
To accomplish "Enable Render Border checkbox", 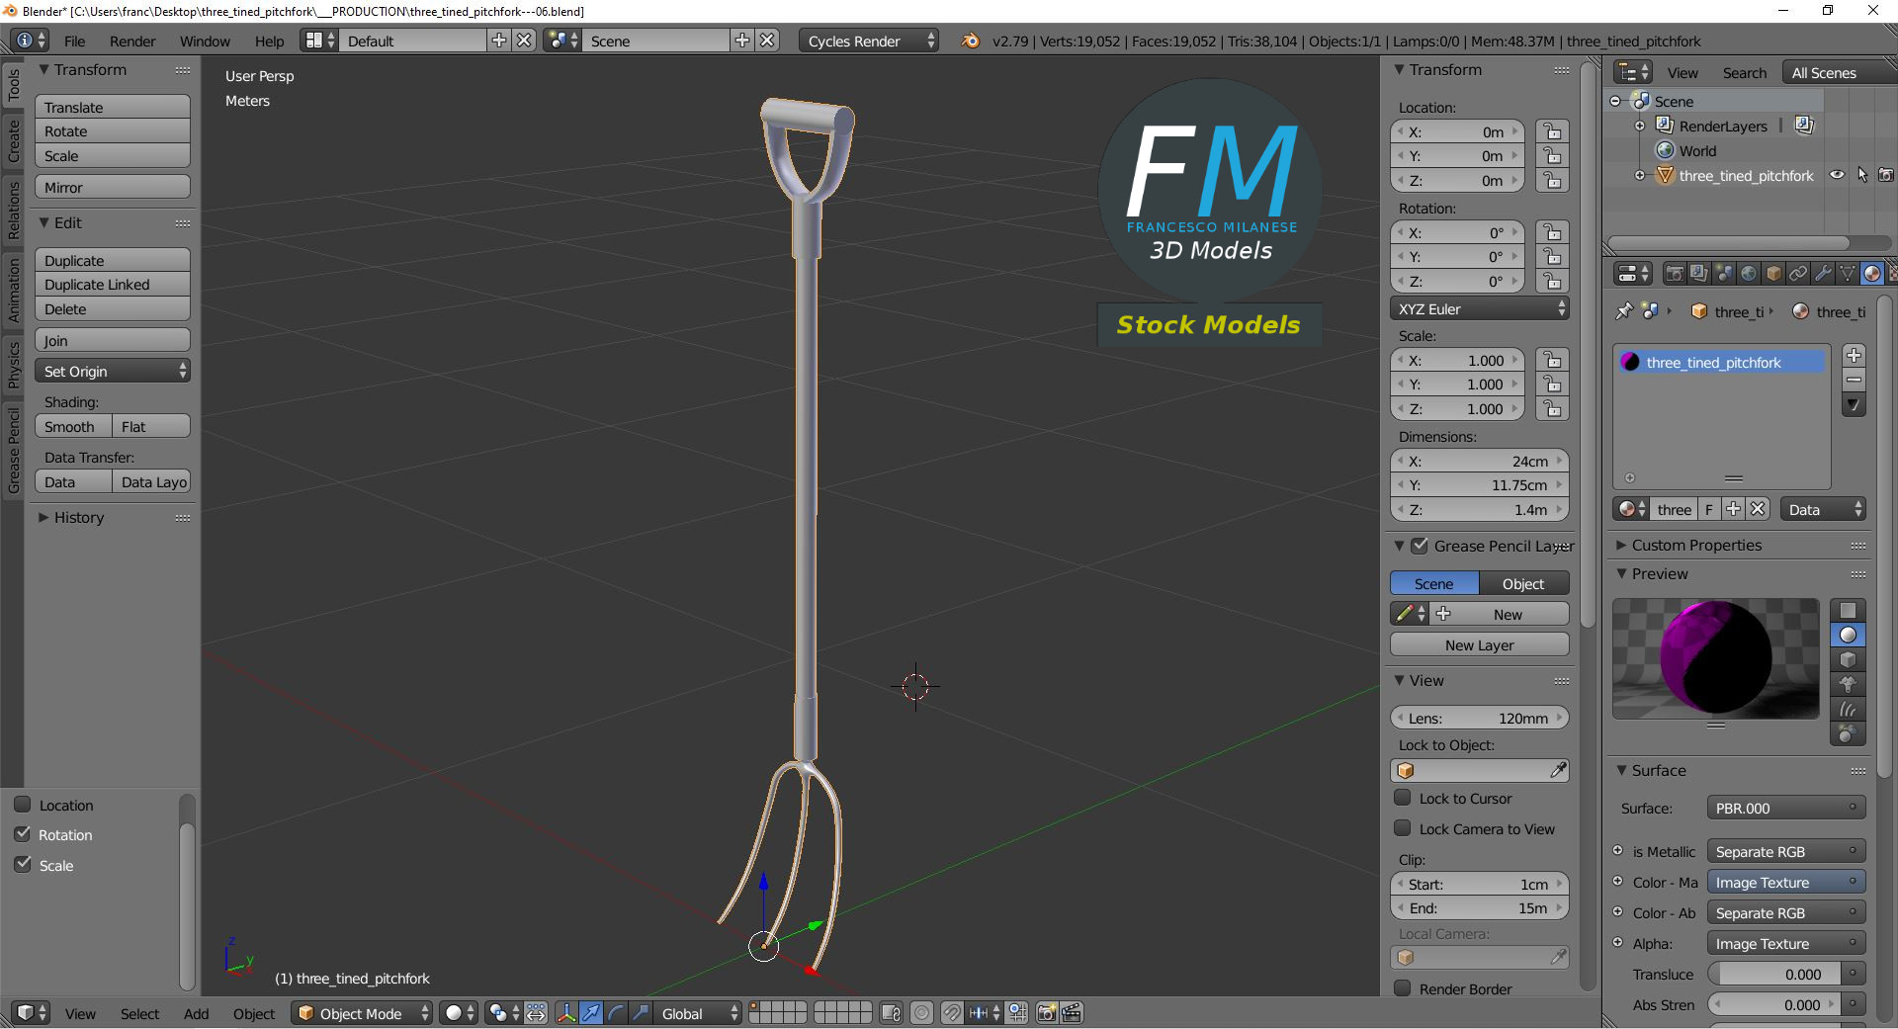I will click(1402, 988).
